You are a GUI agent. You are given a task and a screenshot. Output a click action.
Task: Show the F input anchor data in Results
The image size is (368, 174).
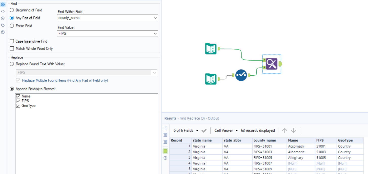[165, 135]
